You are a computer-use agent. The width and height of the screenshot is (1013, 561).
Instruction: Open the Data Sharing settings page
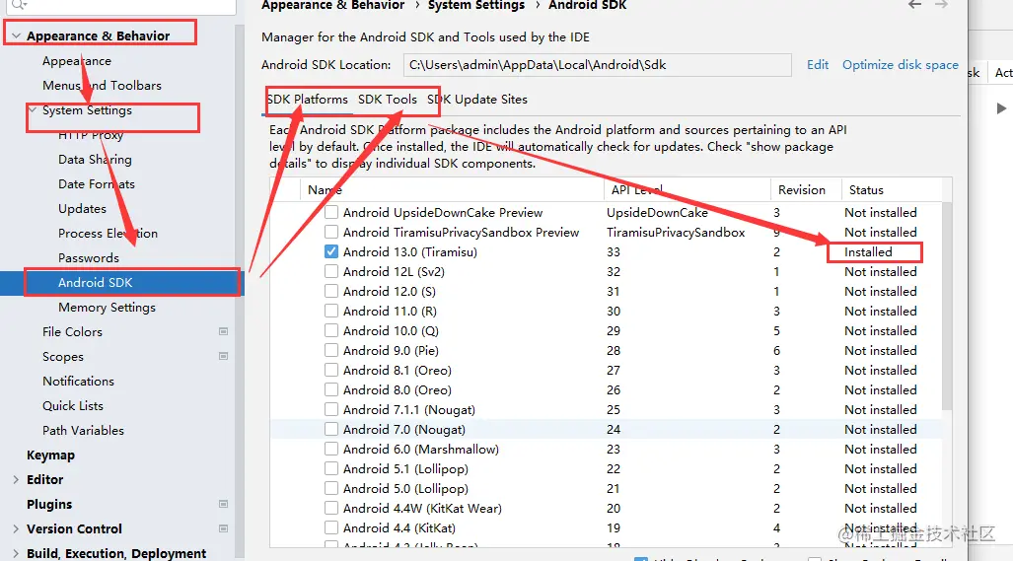click(95, 160)
